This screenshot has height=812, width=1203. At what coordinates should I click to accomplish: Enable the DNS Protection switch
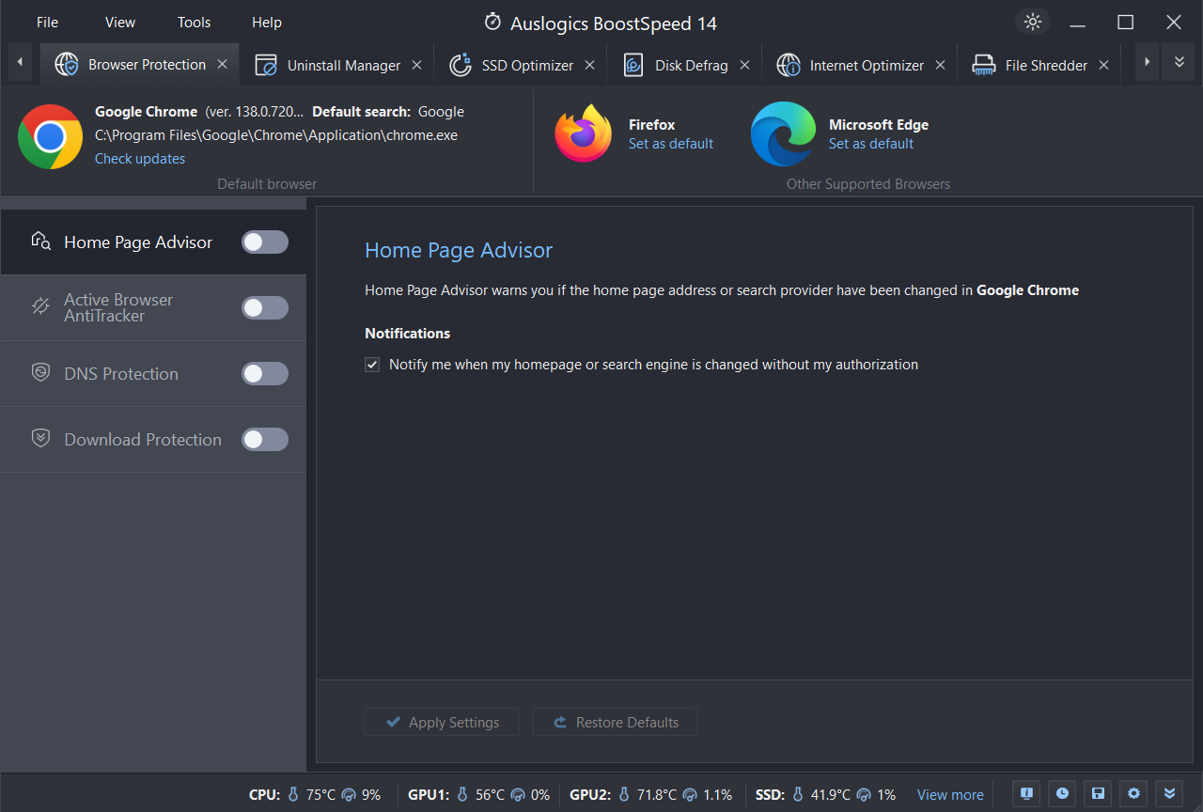[264, 373]
